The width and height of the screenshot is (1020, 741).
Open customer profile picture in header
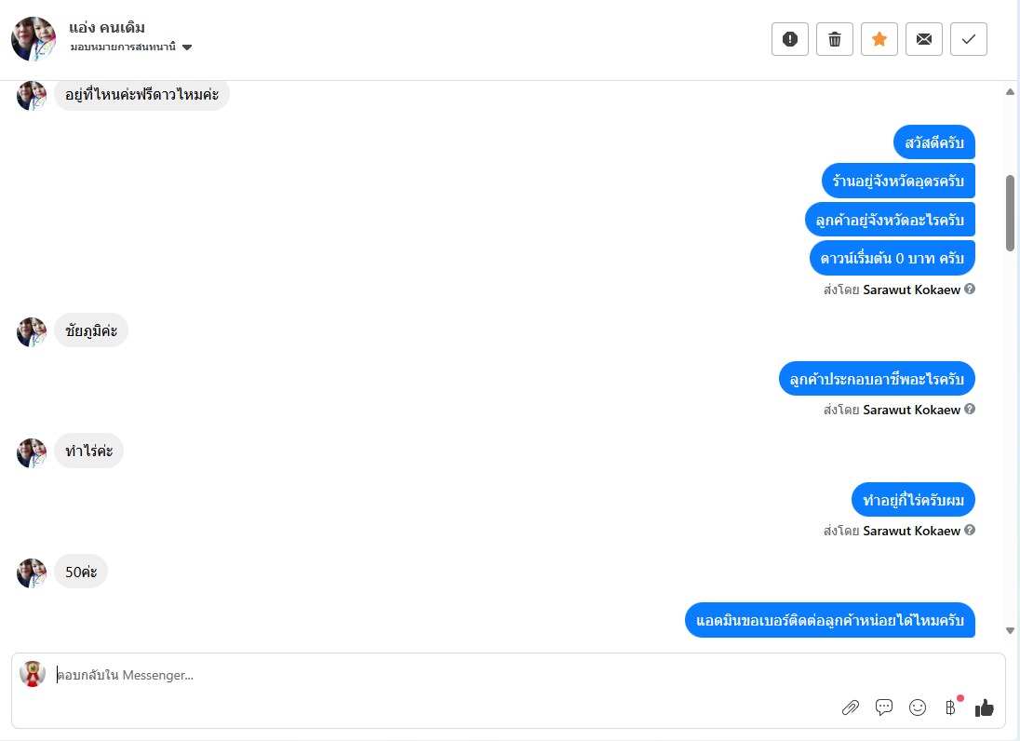tap(34, 39)
